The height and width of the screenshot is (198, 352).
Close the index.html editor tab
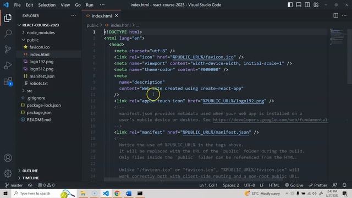tap(117, 16)
